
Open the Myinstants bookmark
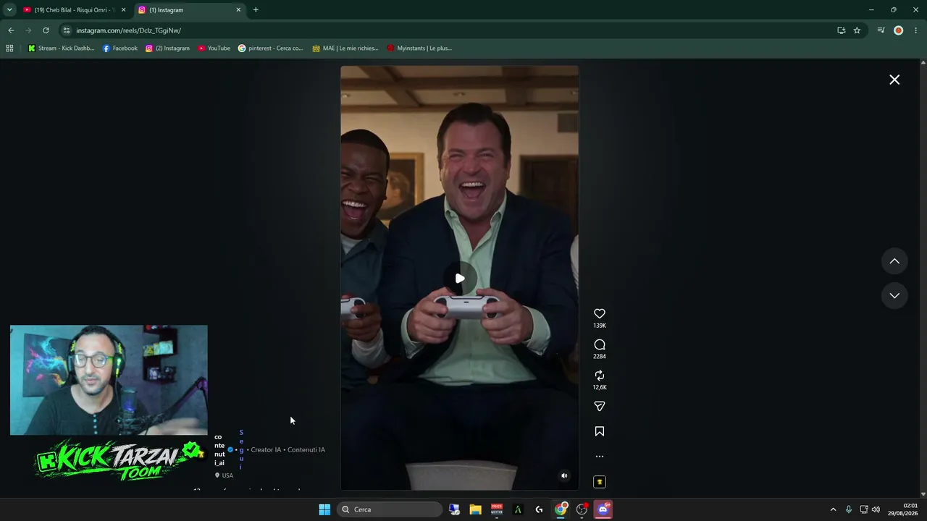(x=419, y=48)
